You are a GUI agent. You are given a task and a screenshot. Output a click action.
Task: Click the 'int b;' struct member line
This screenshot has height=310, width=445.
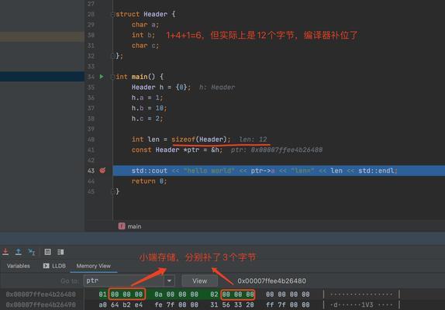point(143,35)
